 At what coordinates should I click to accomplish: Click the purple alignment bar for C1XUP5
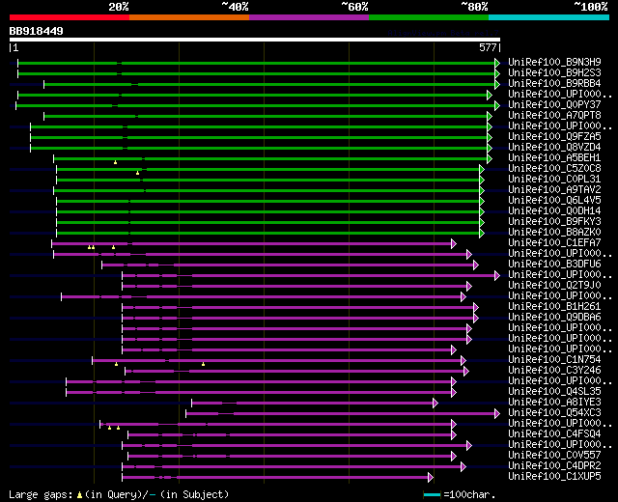tap(275, 478)
